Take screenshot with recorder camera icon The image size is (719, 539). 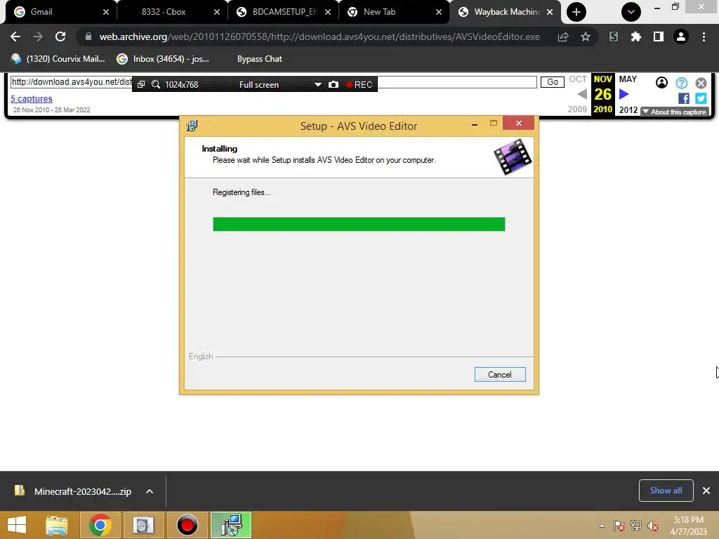[x=334, y=84]
